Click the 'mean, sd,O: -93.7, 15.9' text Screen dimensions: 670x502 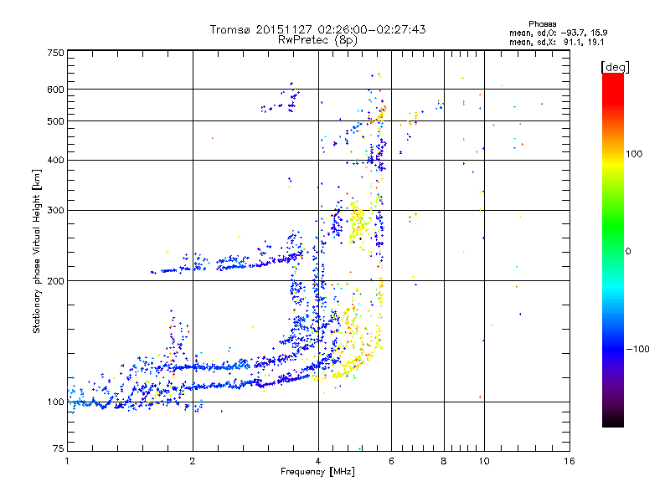pos(559,33)
